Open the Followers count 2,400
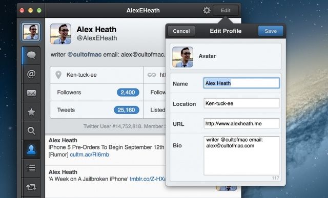The image size is (328, 198). 128,92
